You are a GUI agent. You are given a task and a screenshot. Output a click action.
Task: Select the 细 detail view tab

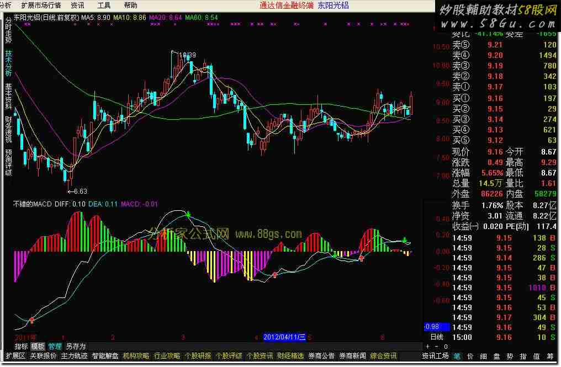click(483, 356)
